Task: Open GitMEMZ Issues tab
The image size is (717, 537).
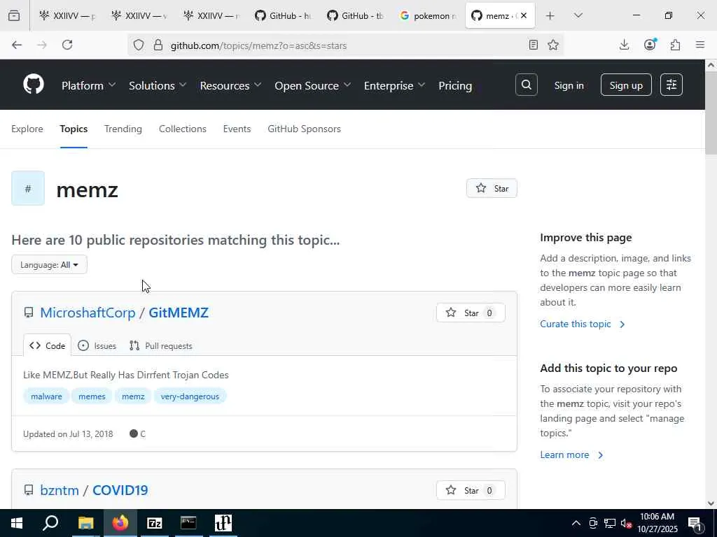Action: click(x=97, y=345)
